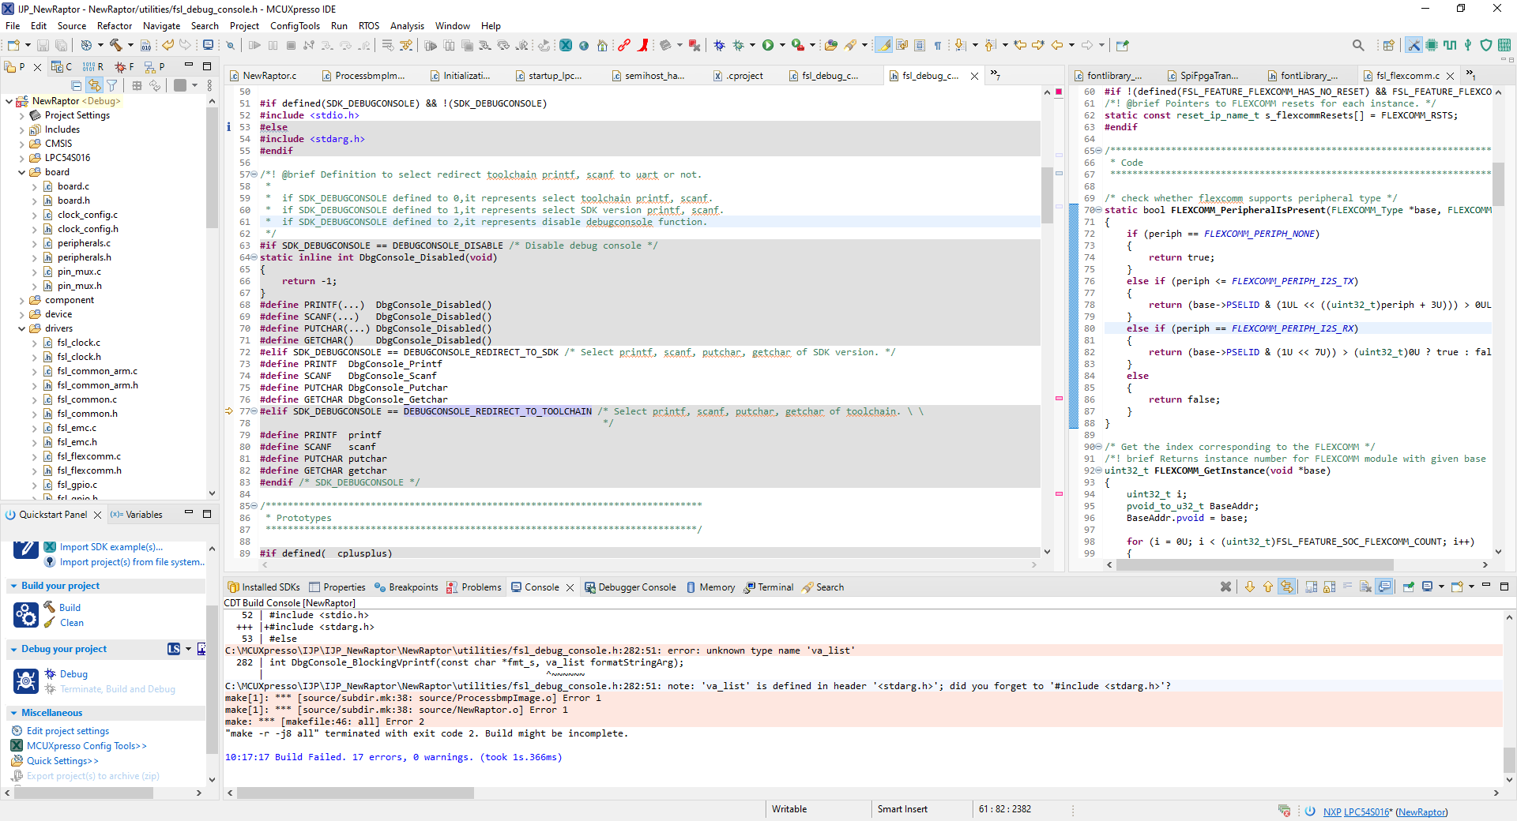Click the Filter funnel icon in Project Explorer
The image size is (1517, 821).
[112, 85]
